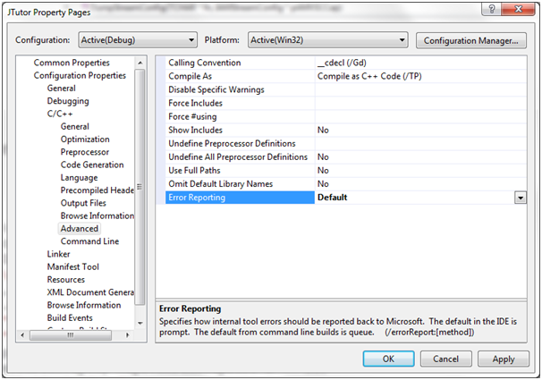This screenshot has width=542, height=380.
Task: Click the OK button
Action: (388, 359)
